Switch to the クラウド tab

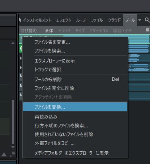pyautogui.click(x=114, y=20)
